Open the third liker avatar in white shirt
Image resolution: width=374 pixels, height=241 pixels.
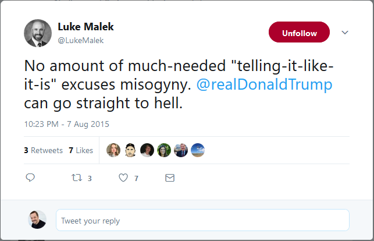[x=147, y=150]
